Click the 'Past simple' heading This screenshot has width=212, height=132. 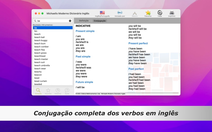point(83,56)
